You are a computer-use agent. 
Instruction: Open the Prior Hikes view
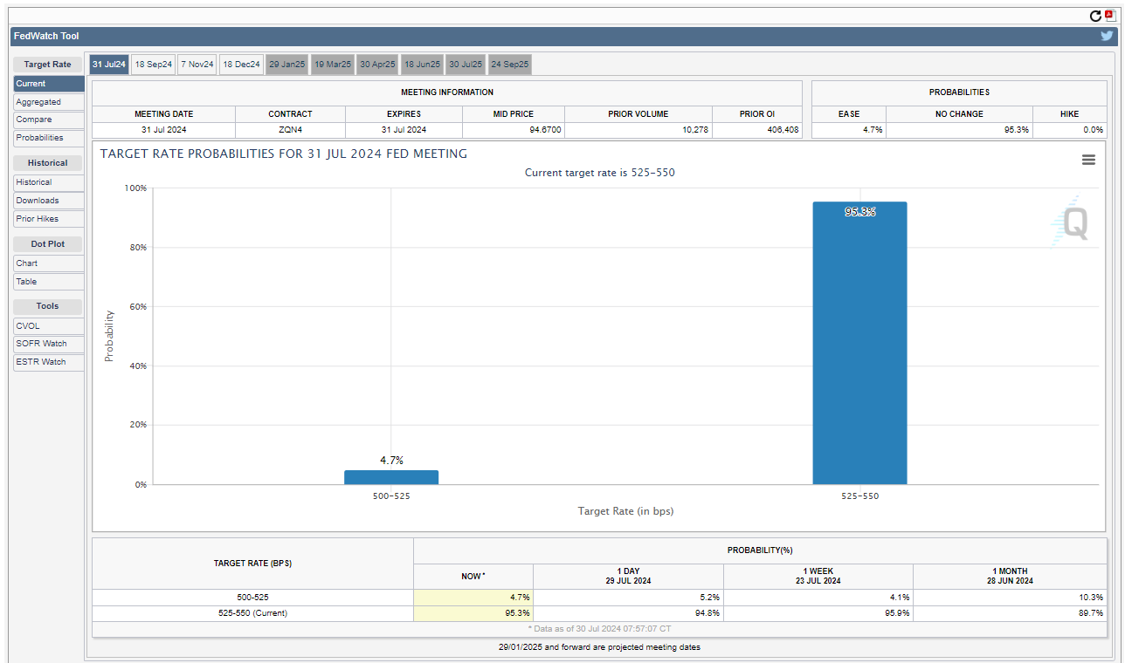49,219
